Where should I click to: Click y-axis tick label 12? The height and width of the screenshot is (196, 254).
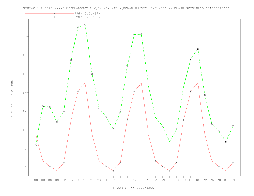point(24,111)
